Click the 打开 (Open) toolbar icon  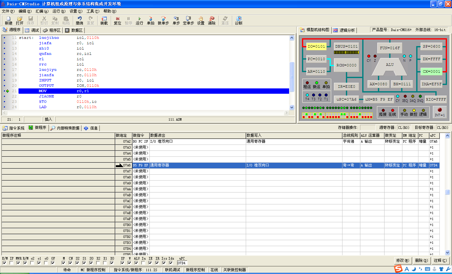click(x=20, y=20)
